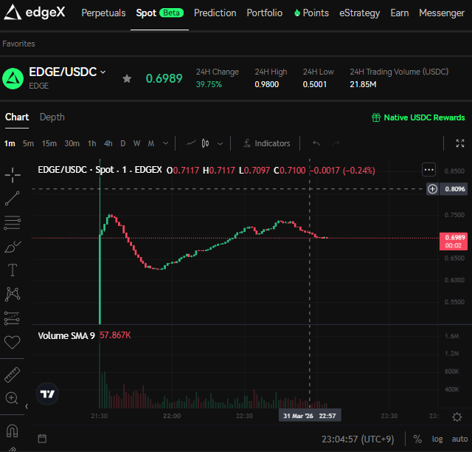Screen dimensions: 472x452
Task: Click the Favorites label
Action: [x=18, y=44]
